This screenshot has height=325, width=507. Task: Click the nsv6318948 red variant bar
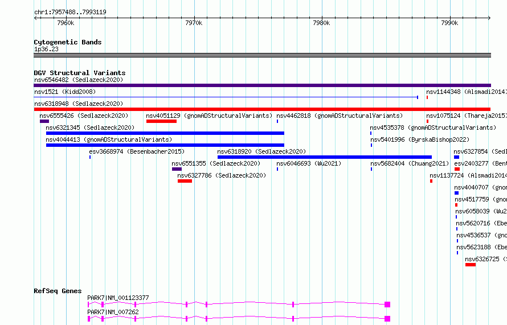pos(262,109)
